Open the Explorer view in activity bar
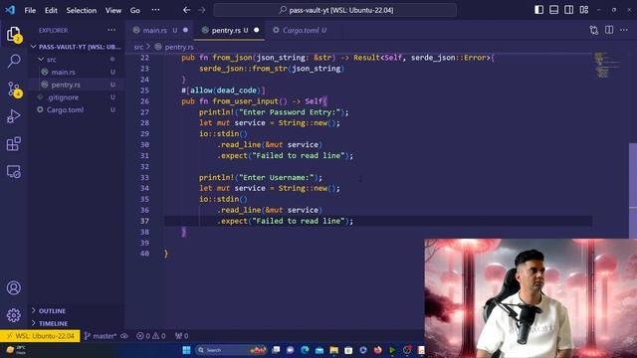Screen dimensions: 637x358 pos(14,34)
